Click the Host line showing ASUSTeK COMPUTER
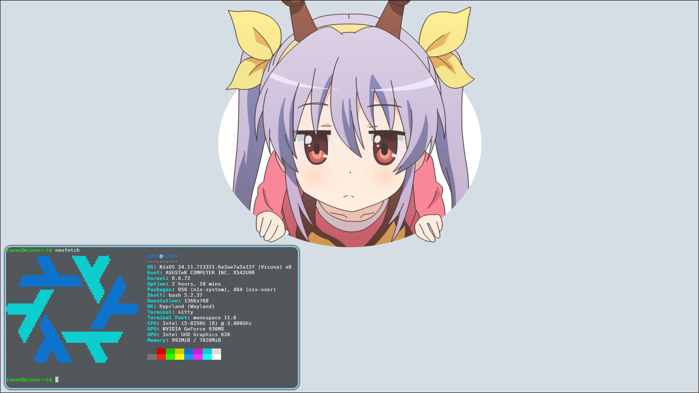This screenshot has width=699, height=393. [201, 273]
